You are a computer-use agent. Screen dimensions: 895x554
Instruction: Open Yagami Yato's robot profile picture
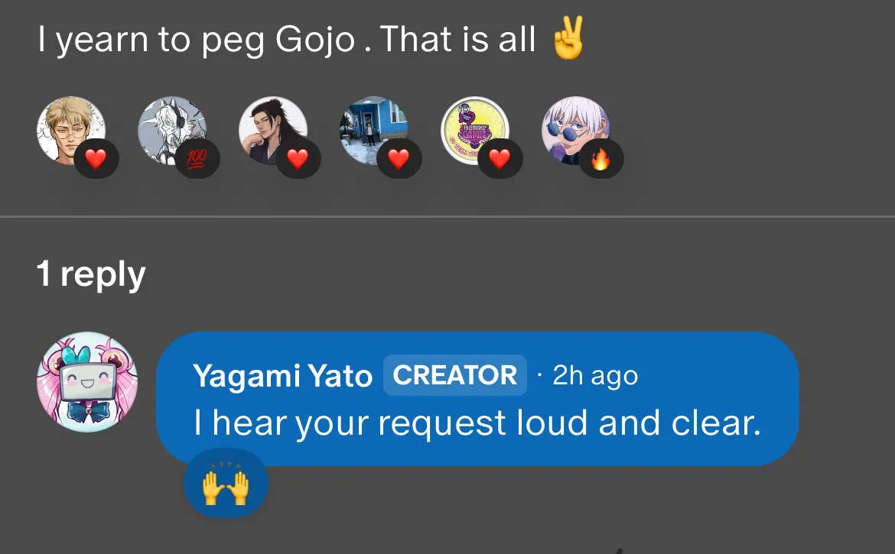(x=87, y=382)
